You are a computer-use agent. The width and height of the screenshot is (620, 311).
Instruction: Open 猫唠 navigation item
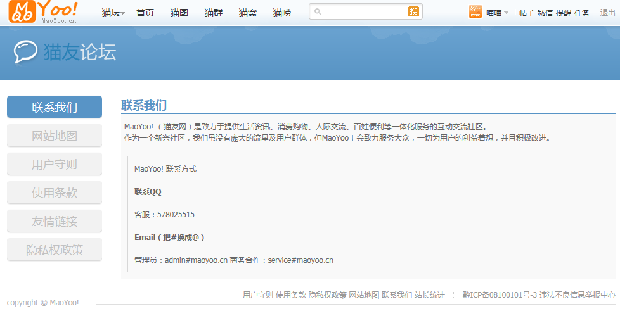pos(282,13)
